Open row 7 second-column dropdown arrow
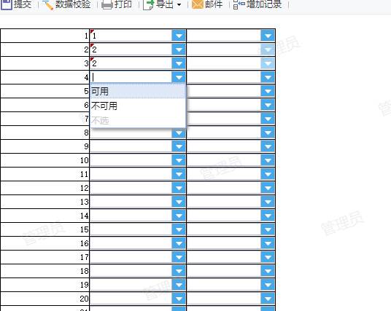The image size is (391, 311). pos(268,119)
